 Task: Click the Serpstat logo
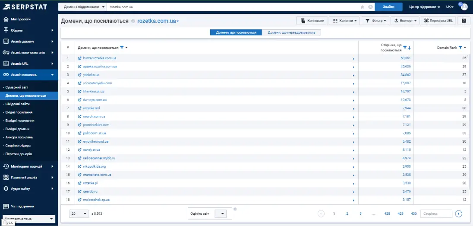[25, 6]
